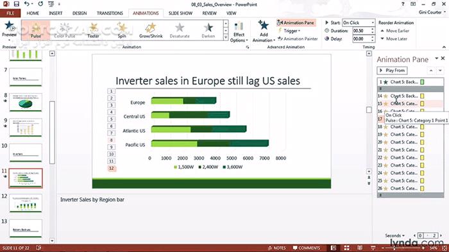Choose the Grow/Shrink animation effect
The image size is (449, 252).
[151, 30]
